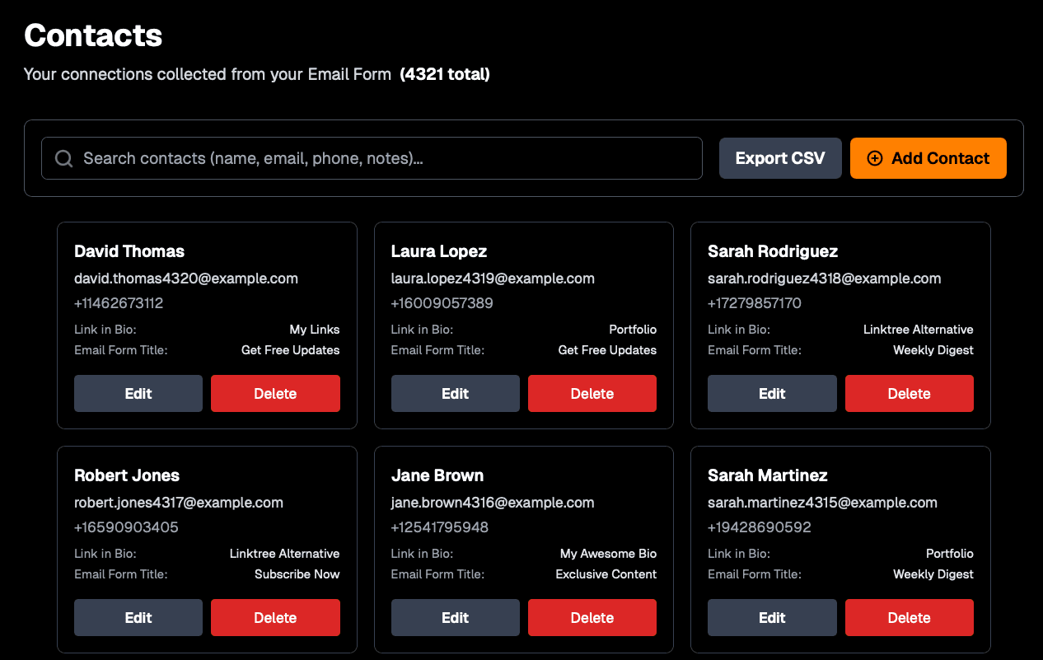Viewport: 1043px width, 660px height.
Task: Click phone number +19428690592
Action: [760, 527]
